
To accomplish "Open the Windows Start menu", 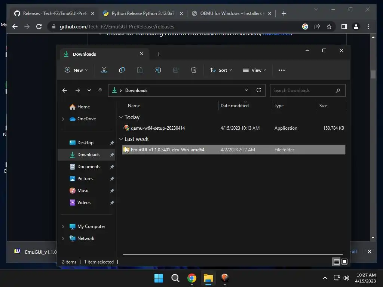I will click(159, 278).
